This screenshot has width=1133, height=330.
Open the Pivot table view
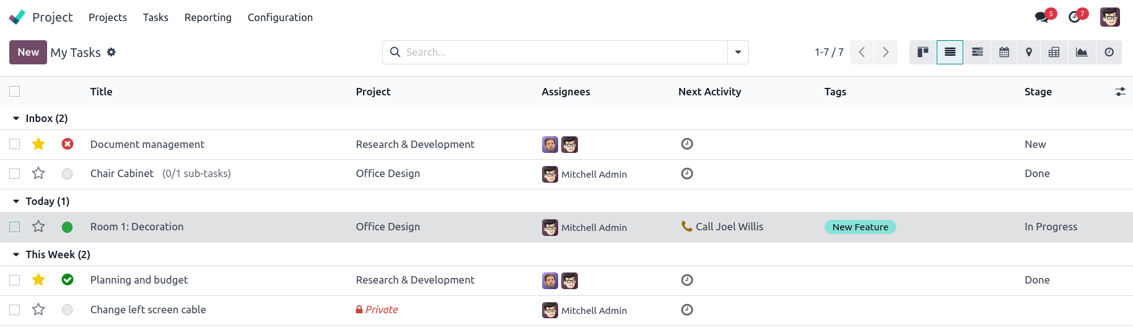click(1054, 53)
